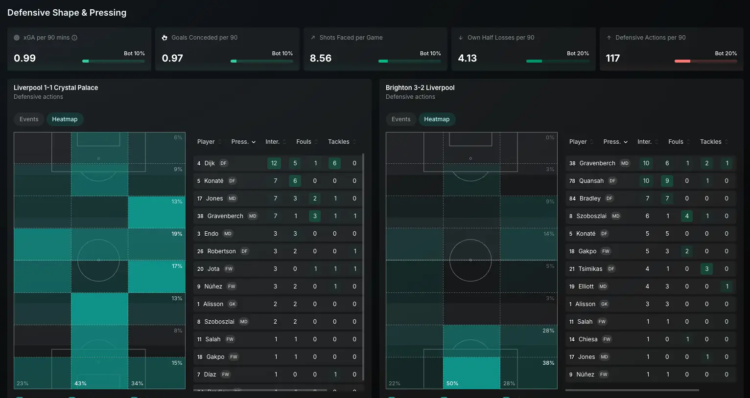Click the ball icon on Goals Conceded per 90
The height and width of the screenshot is (398, 750).
(164, 38)
